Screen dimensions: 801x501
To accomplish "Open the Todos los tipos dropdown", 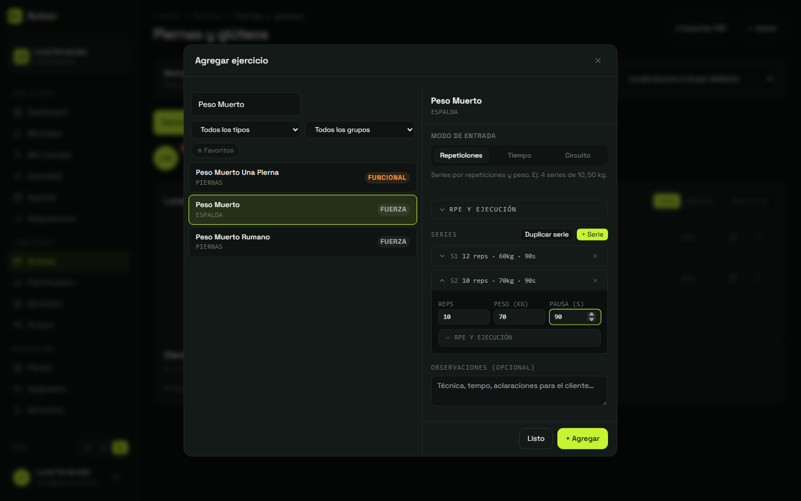I will (x=246, y=130).
